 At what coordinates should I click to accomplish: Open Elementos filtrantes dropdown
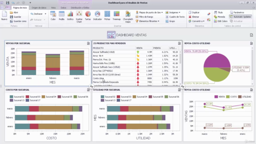tap(148, 21)
